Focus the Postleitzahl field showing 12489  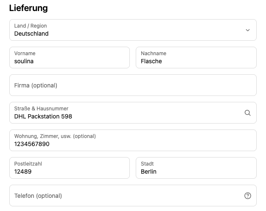pyautogui.click(x=70, y=168)
